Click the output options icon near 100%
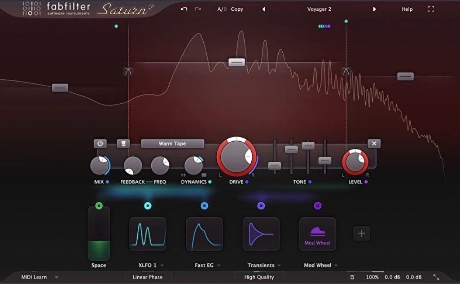The image size is (460, 284). point(352,277)
